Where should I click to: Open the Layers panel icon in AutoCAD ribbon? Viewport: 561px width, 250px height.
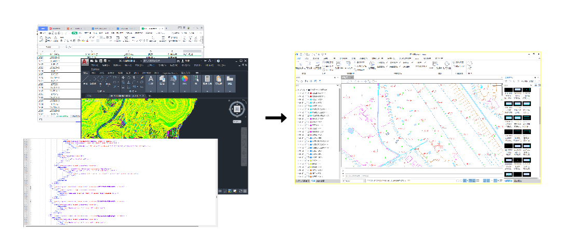coord(162,80)
